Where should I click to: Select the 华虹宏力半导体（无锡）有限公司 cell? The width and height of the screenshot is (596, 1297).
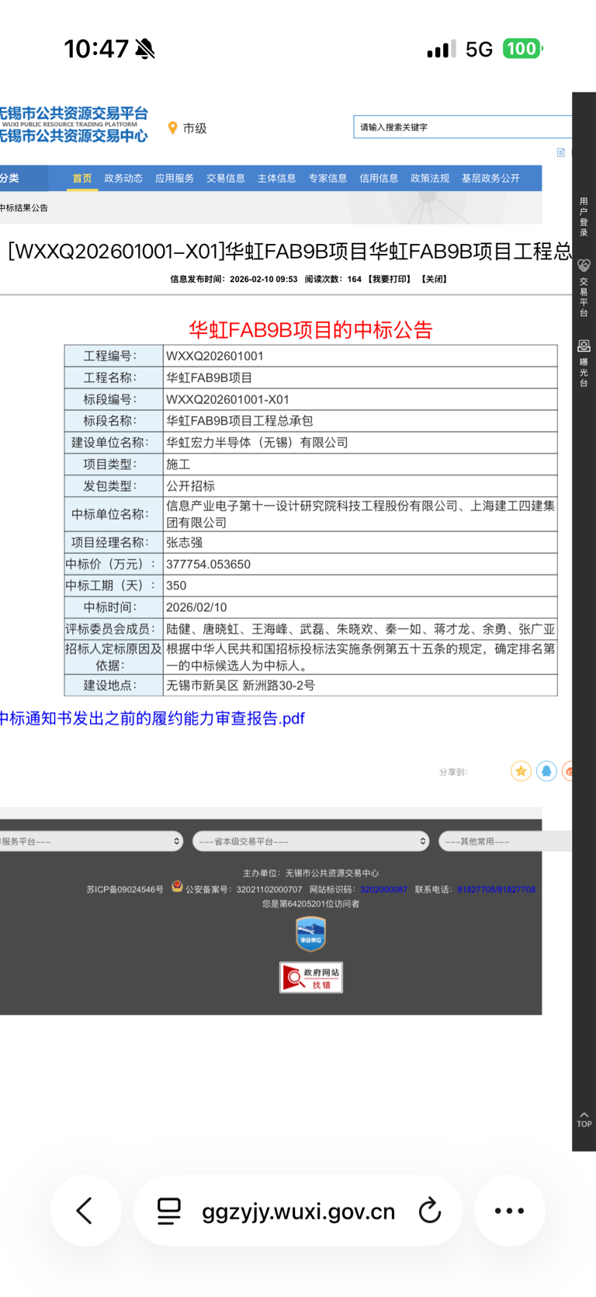[x=360, y=443]
